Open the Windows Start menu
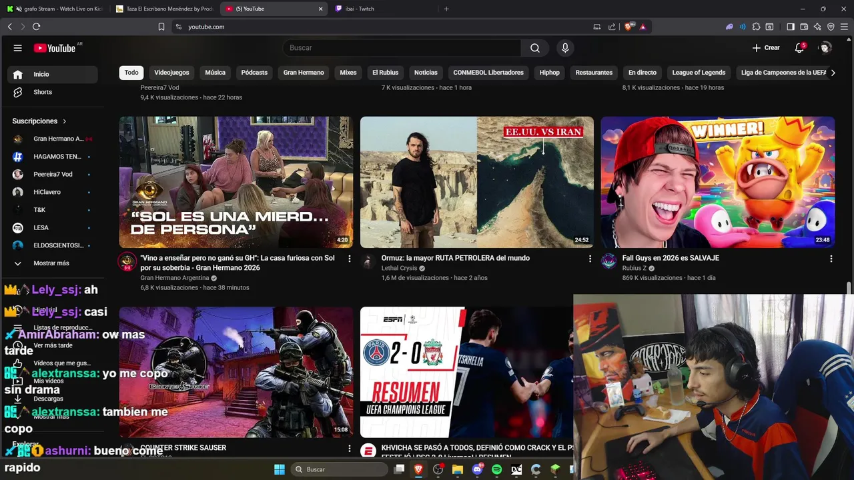Image resolution: width=854 pixels, height=480 pixels. click(x=279, y=469)
